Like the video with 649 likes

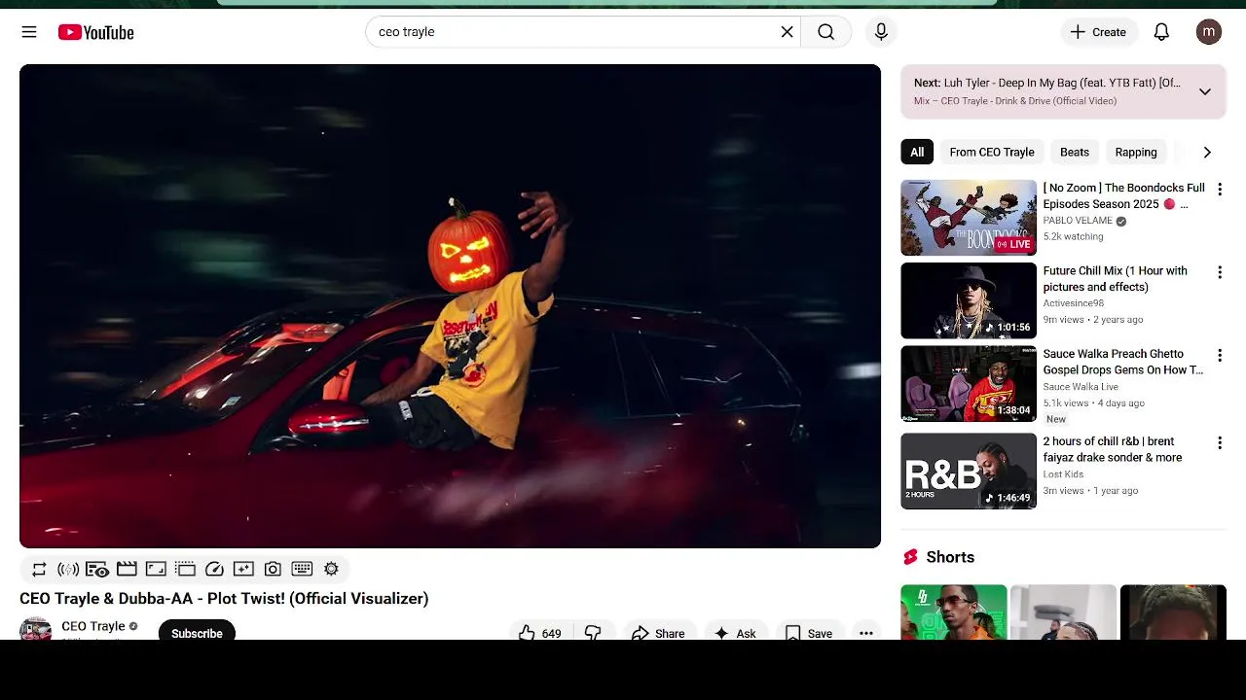[540, 632]
